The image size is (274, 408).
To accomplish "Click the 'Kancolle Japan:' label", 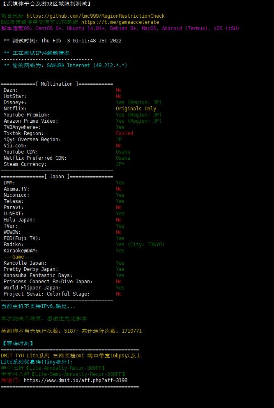I will click(25, 263).
